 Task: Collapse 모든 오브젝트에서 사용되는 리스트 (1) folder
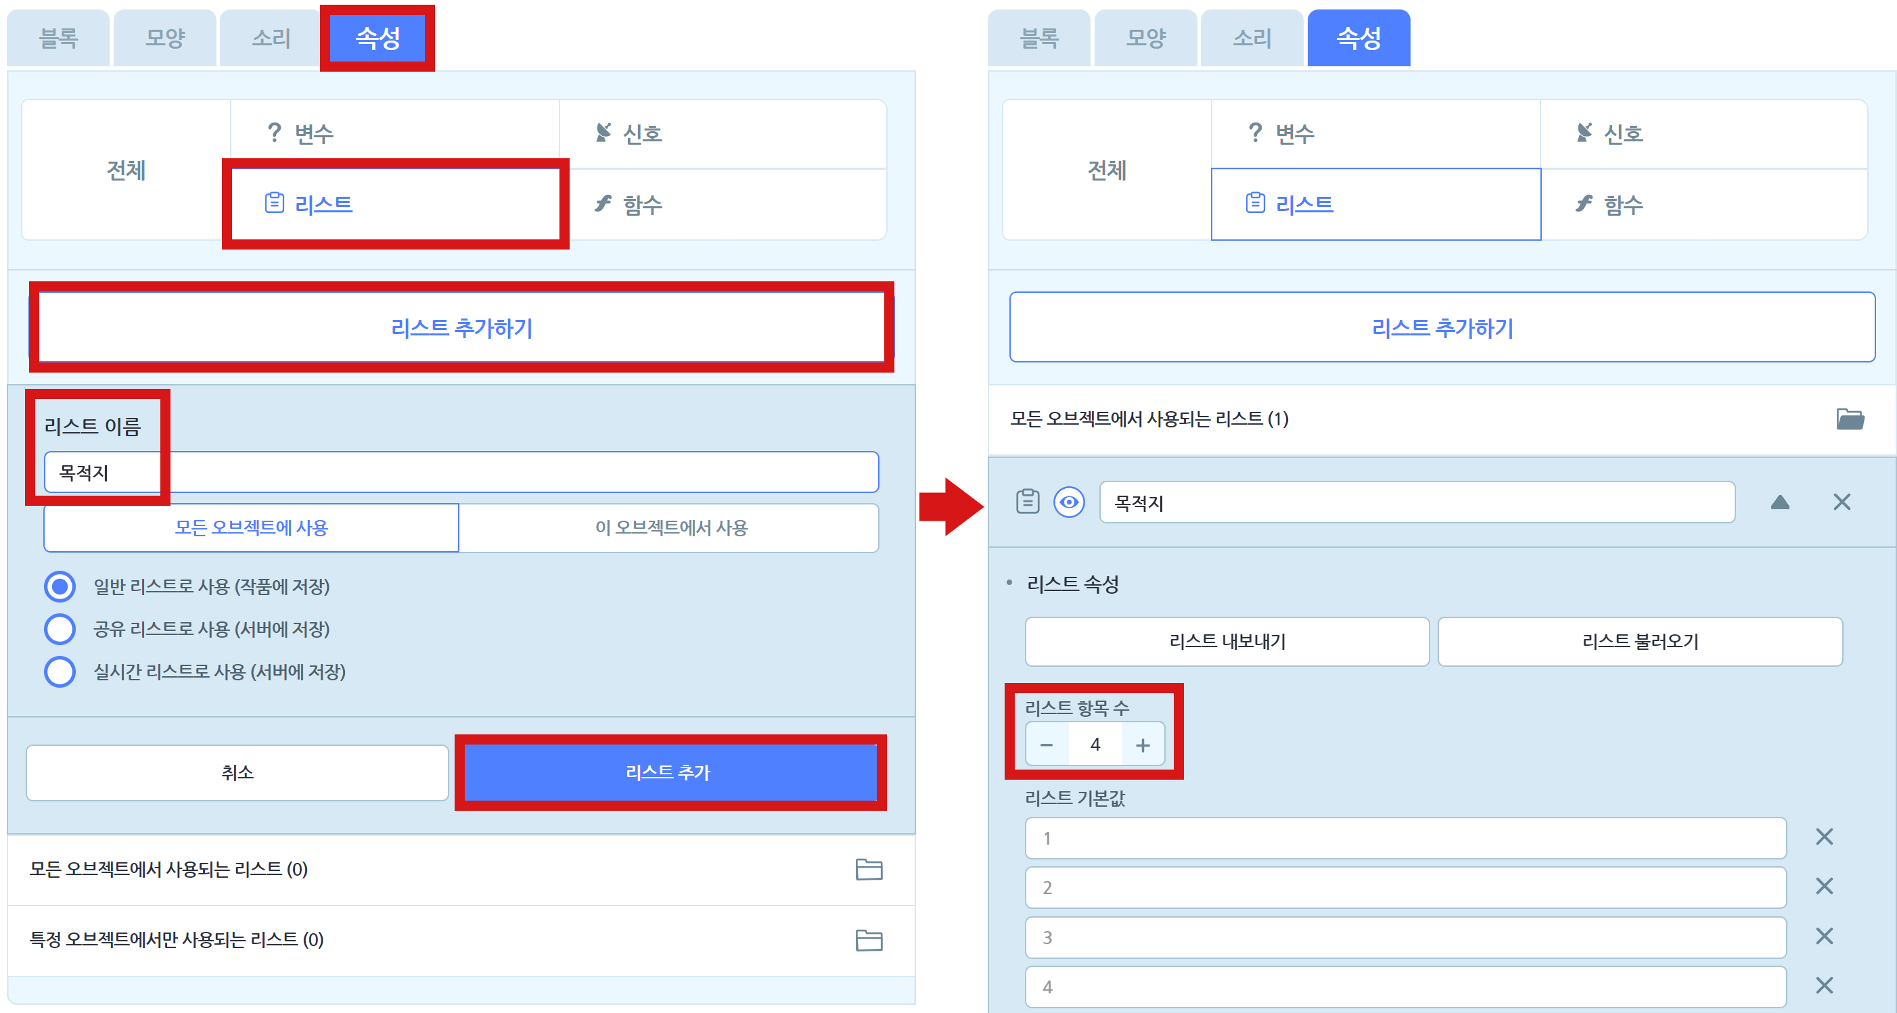(x=1850, y=419)
